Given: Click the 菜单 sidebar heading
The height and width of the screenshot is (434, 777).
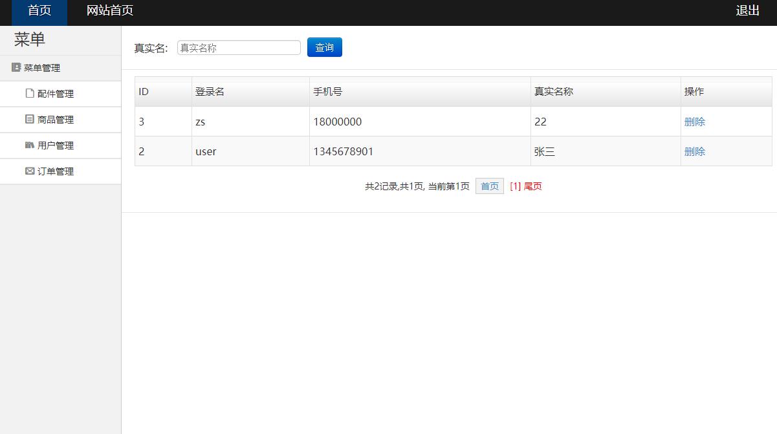Looking at the screenshot, I should pos(30,39).
